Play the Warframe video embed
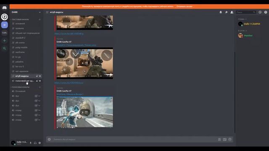The image size is (269, 151). click(82, 112)
